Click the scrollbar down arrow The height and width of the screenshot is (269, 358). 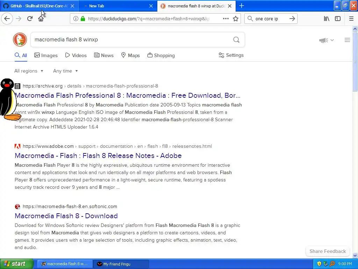[x=355, y=255]
